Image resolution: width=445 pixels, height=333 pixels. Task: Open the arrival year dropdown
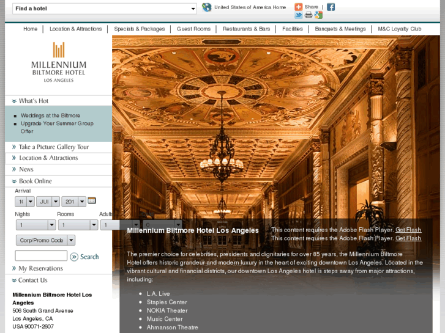click(x=74, y=202)
